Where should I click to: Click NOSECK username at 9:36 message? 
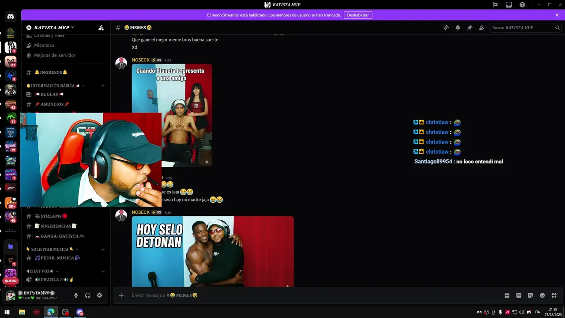click(x=140, y=212)
